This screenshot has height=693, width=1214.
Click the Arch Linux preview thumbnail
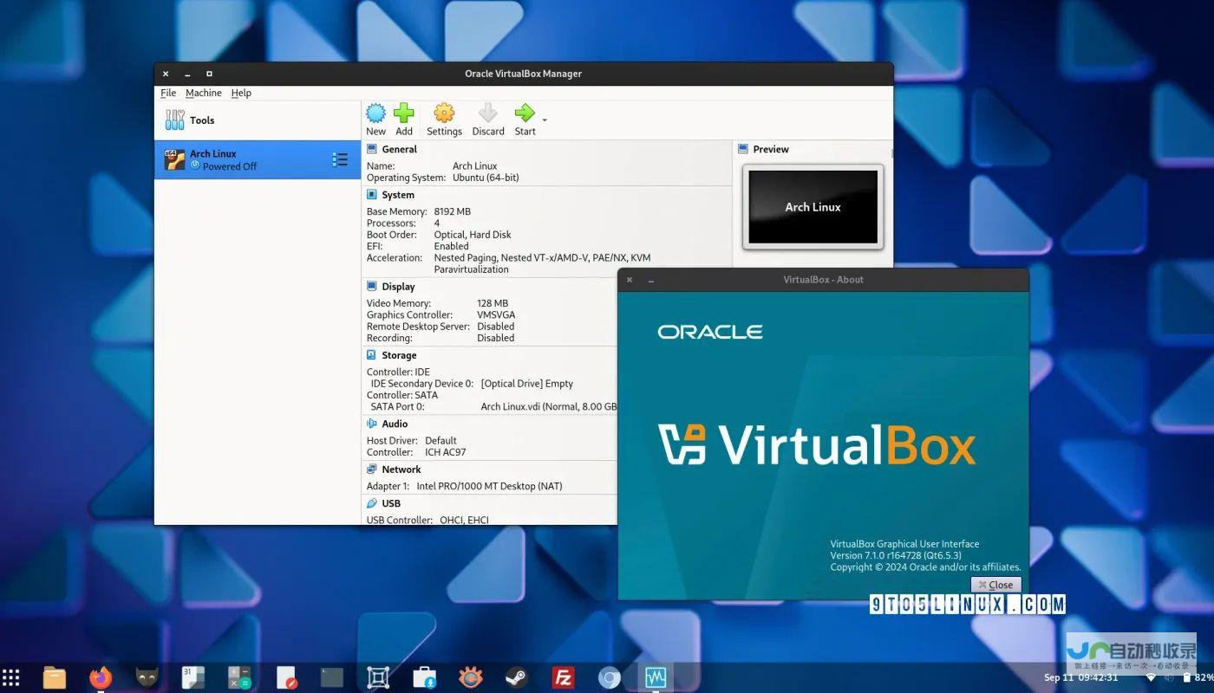[x=813, y=207]
